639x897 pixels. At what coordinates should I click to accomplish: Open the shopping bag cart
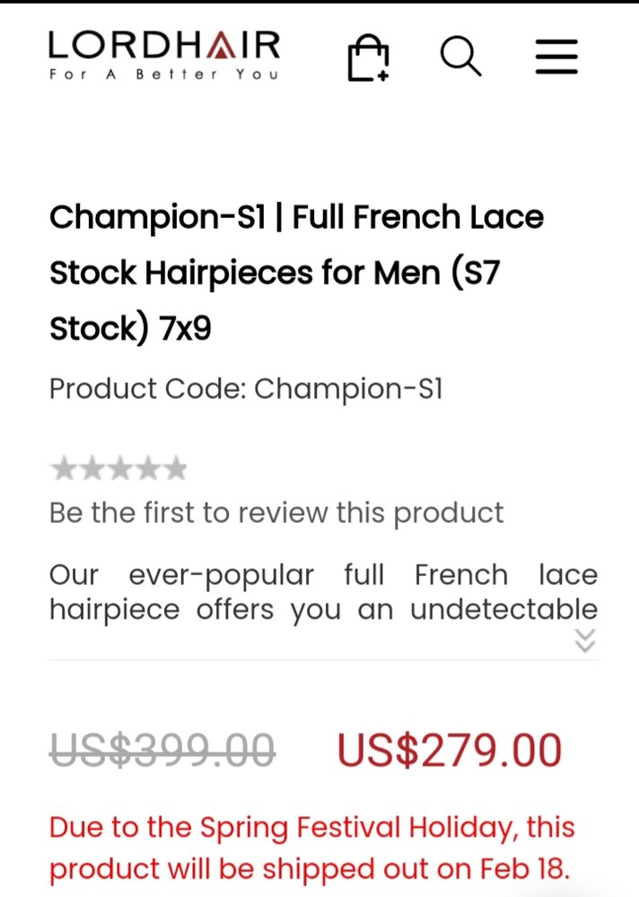(368, 57)
